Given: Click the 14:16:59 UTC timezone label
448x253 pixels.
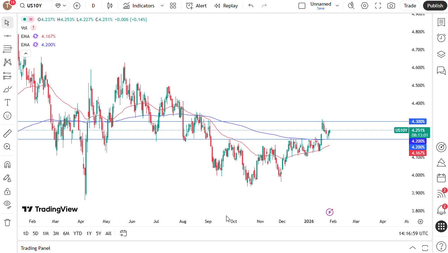Looking at the screenshot, I should point(414,233).
